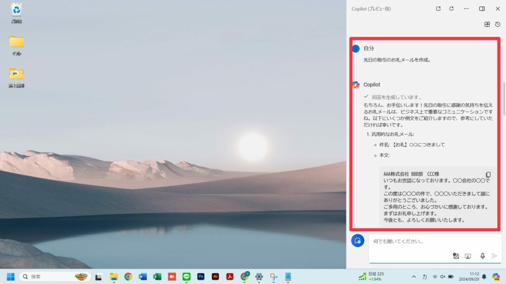Attach an image to the Copilot prompt

pyautogui.click(x=456, y=255)
